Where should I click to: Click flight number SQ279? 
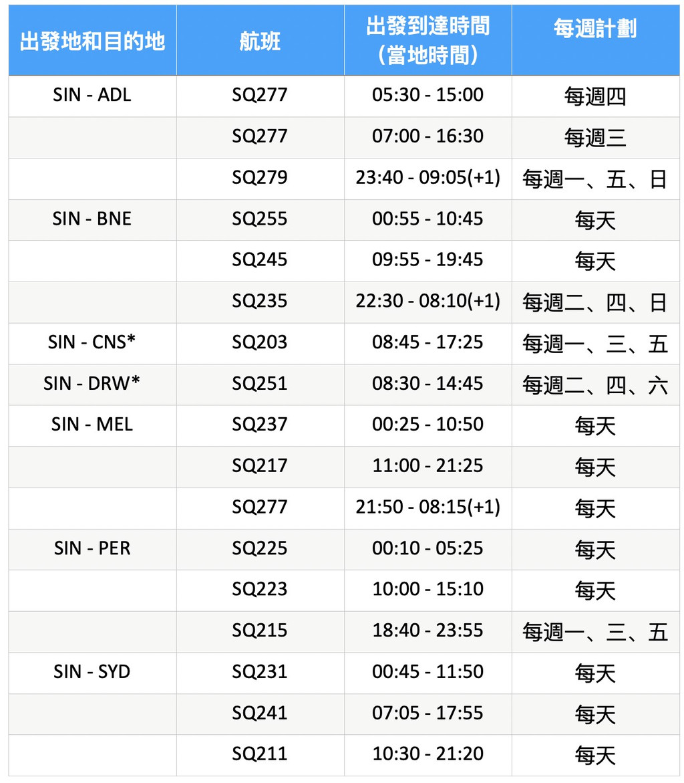260,179
